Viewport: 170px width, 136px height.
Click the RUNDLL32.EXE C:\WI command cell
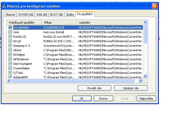(59, 41)
